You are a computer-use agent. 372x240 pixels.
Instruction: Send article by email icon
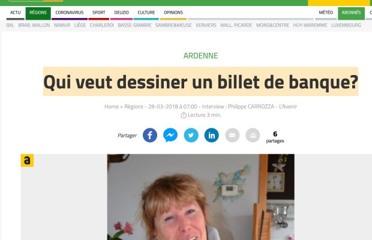(x=232, y=135)
